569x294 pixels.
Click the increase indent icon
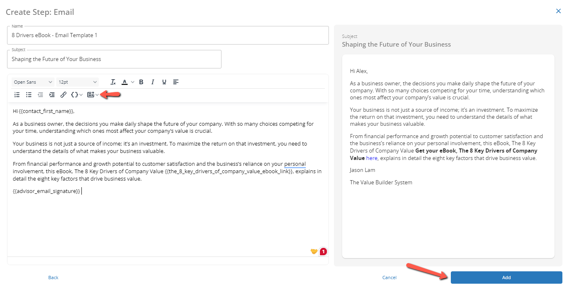click(x=52, y=94)
